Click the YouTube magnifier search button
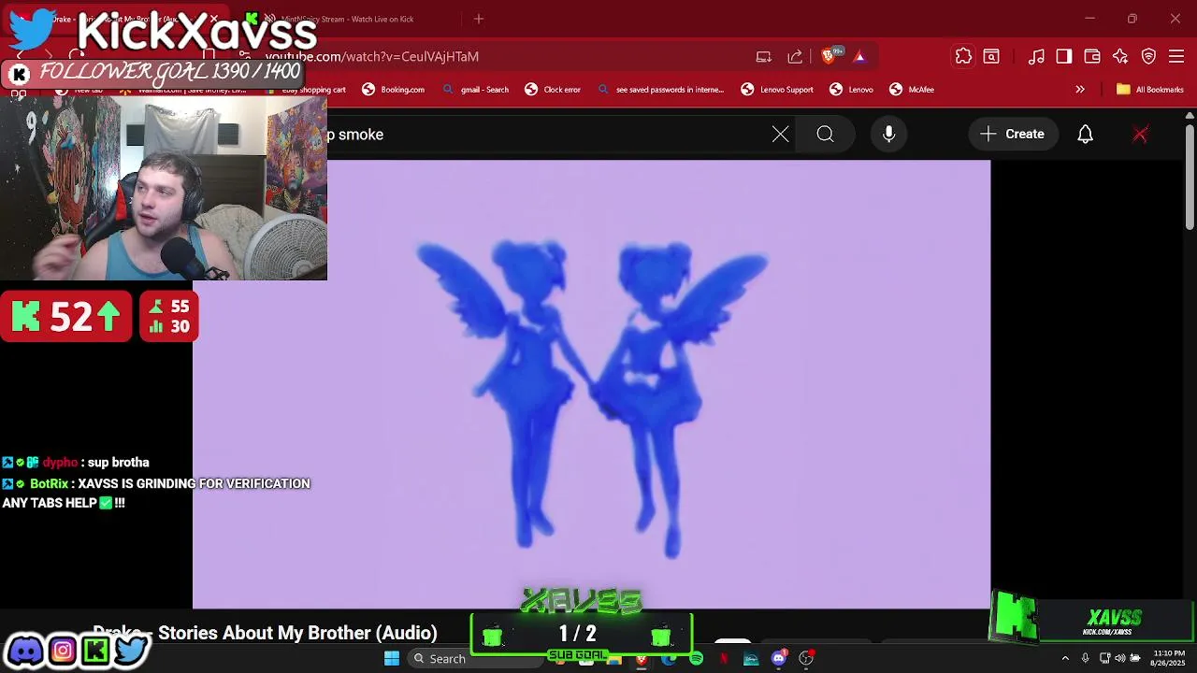The image size is (1197, 673). (825, 135)
